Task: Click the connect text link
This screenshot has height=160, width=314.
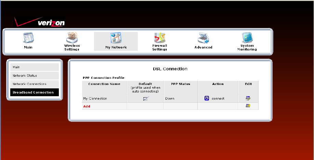Action: (x=218, y=99)
